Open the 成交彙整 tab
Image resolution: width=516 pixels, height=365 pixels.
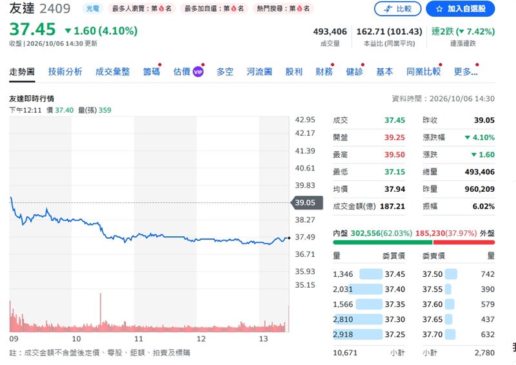(112, 71)
